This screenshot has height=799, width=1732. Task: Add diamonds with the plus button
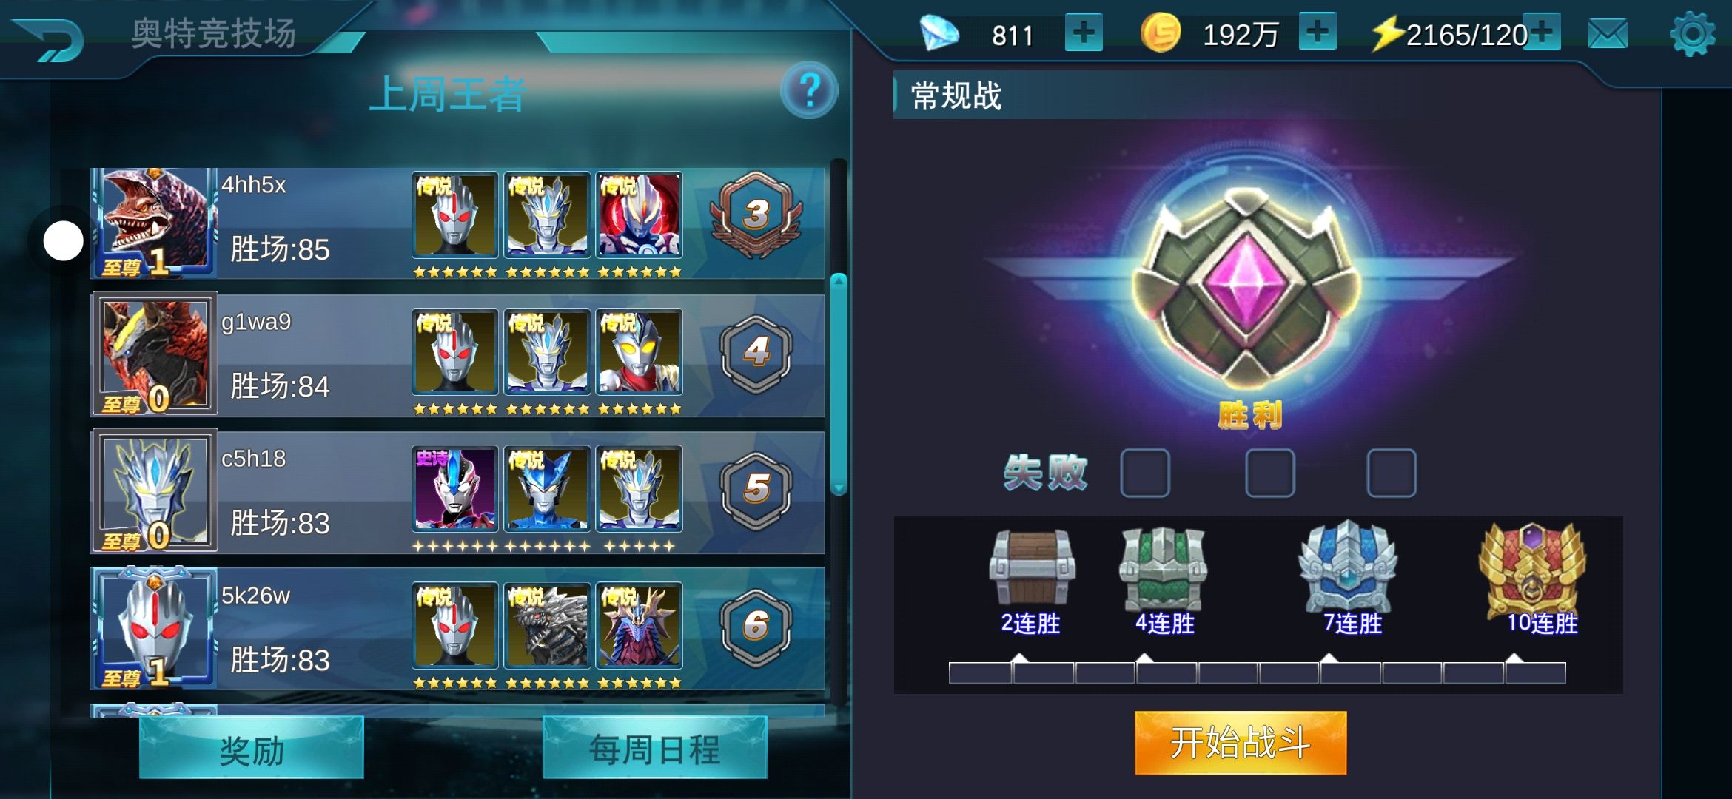(x=1083, y=33)
